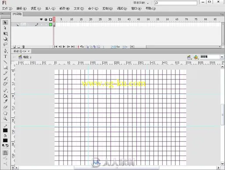Expand the collapsed toolbox panel arrows
Viewport: 225px width, 170px height.
click(3, 14)
